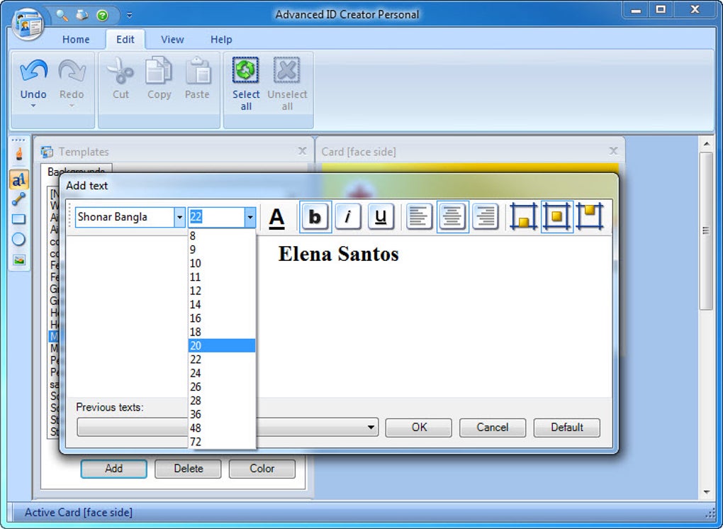723x529 pixels.
Task: Set vertical alignment to top
Action: pos(590,216)
